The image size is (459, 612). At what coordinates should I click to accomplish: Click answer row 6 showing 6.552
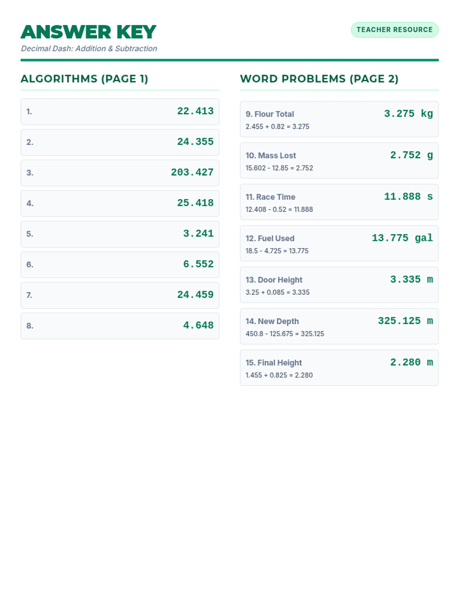(120, 265)
